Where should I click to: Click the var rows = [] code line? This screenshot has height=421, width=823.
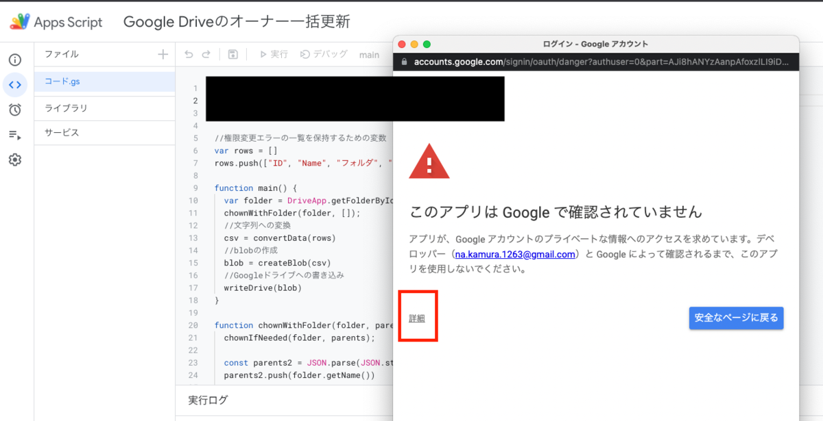click(246, 150)
